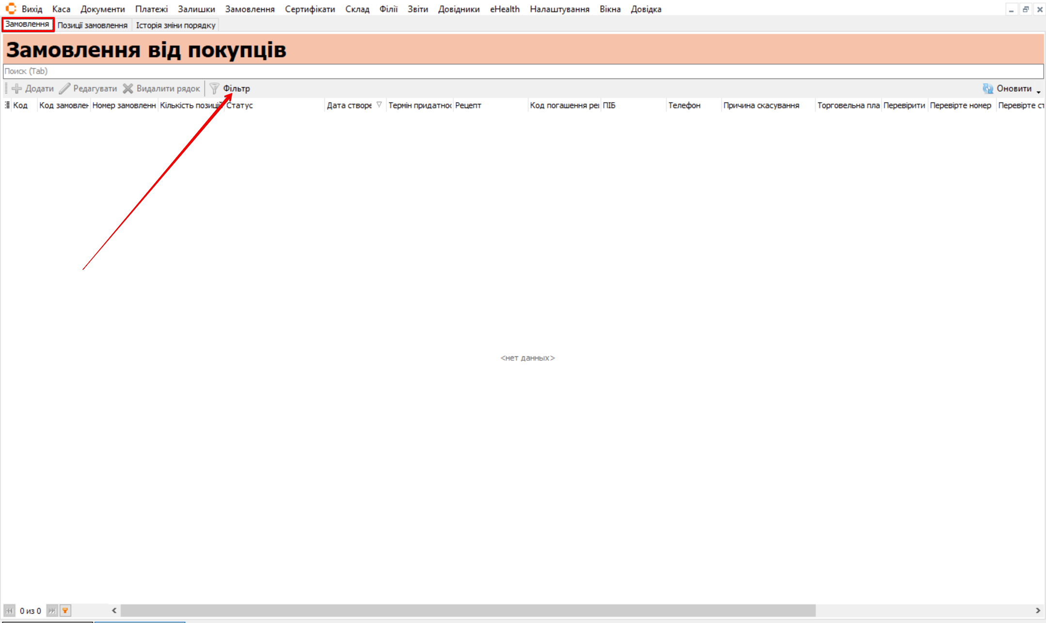Switch to Позиції замовлення tab
The image size is (1046, 623).
[92, 25]
